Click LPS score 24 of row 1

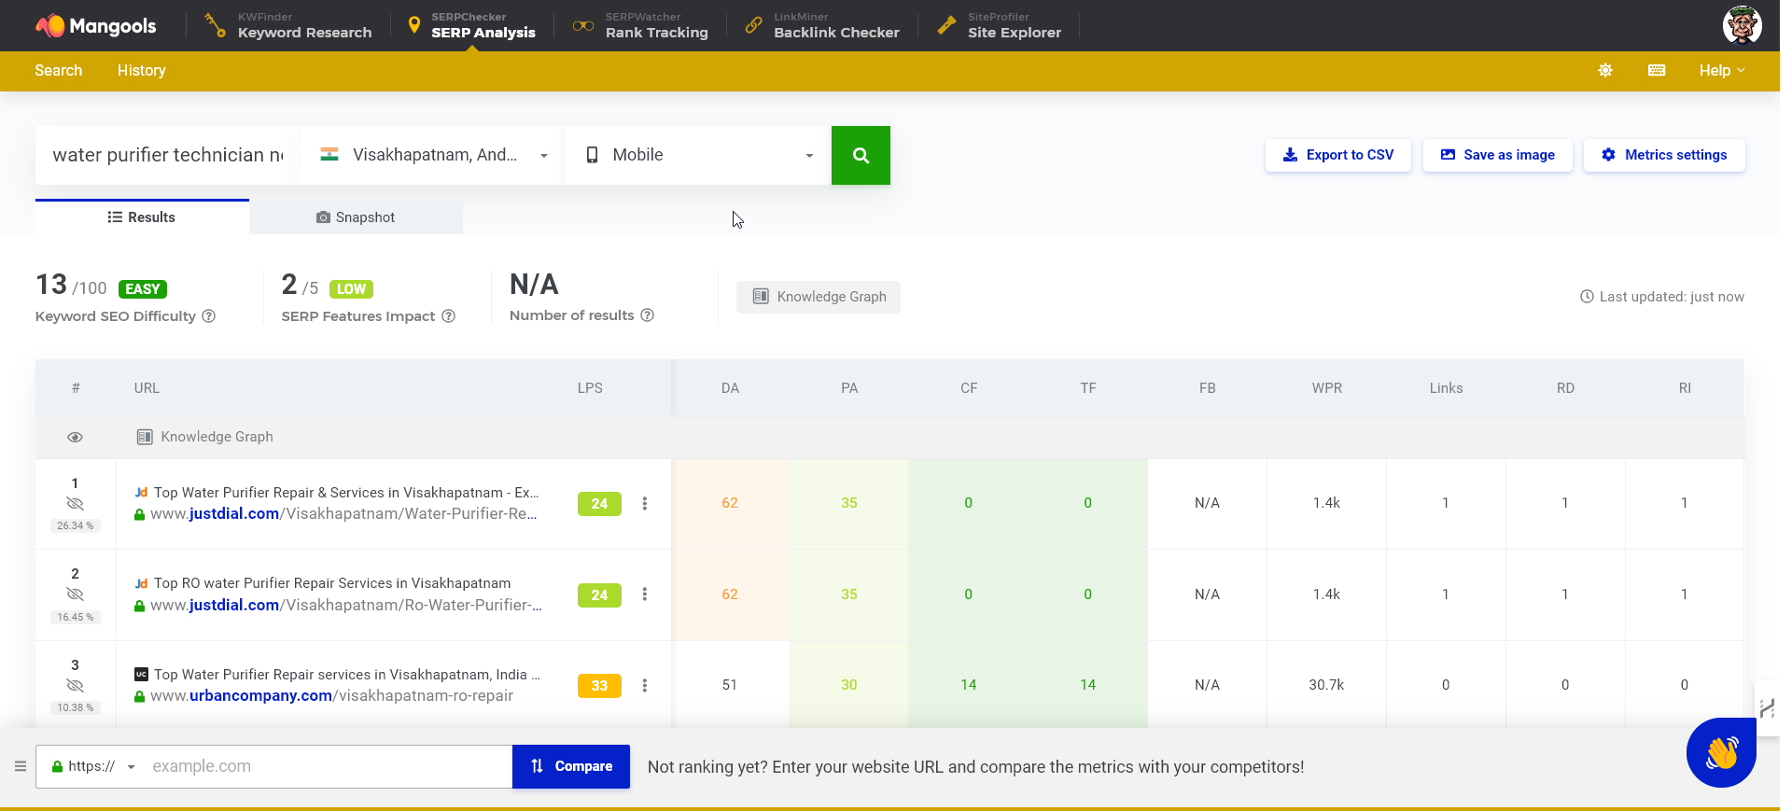pos(599,504)
